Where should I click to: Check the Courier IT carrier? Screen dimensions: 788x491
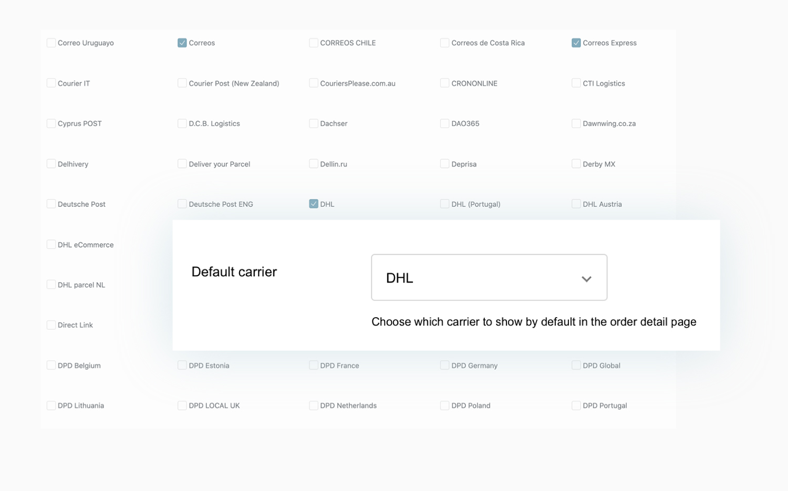click(51, 83)
